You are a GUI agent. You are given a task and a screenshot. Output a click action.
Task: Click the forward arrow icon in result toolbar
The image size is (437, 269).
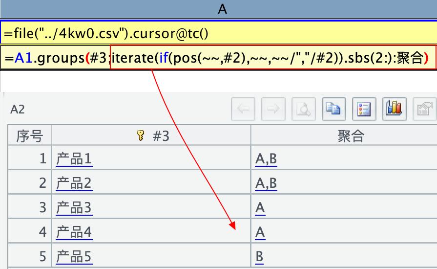pos(273,109)
